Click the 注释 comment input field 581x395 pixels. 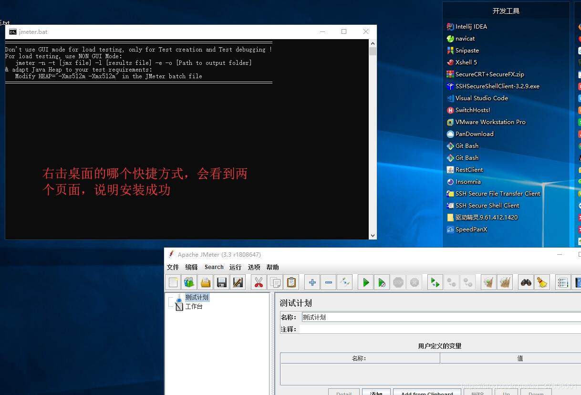pyautogui.click(x=440, y=329)
